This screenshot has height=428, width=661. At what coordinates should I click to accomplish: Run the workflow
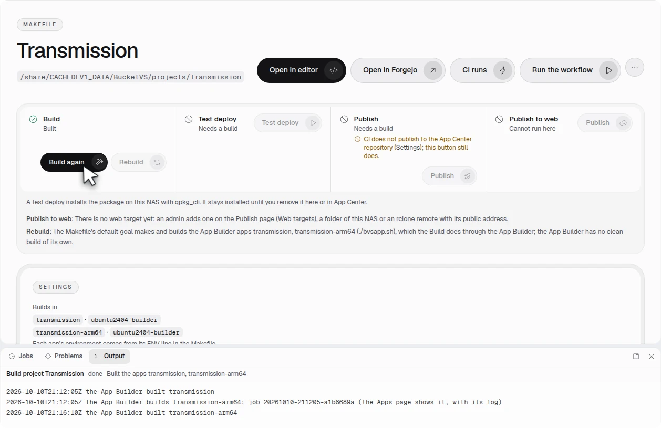(570, 70)
